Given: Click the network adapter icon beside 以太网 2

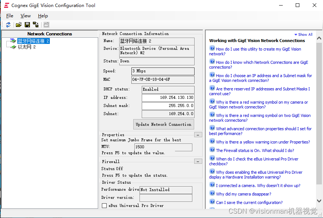Looking at the screenshot, I should pos(13,47).
